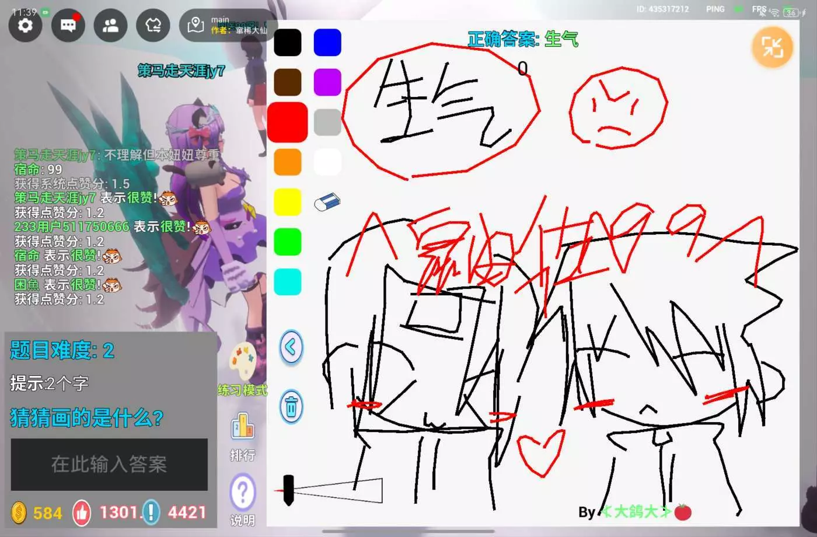This screenshot has width=817, height=537.
Task: Select the orange color swatch
Action: click(288, 162)
